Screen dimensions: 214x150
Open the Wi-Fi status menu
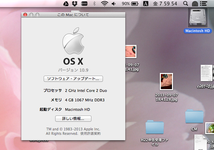pyautogui.click(x=104, y=4)
